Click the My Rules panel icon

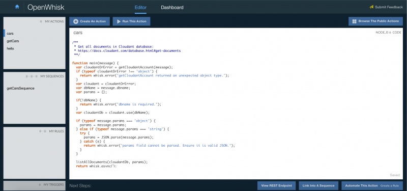43,131
